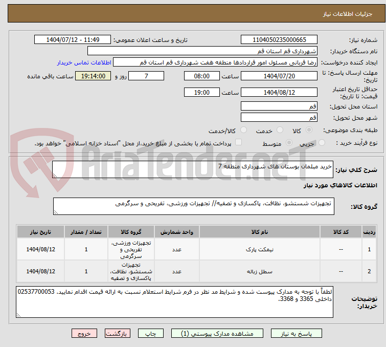Viewport: 386px width, 347px height.
Task: Click the چاپ print button
Action: pyautogui.click(x=151, y=334)
